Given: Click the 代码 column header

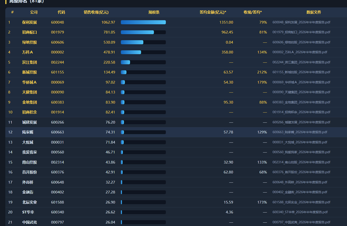Looking at the screenshot, I should (x=61, y=12).
